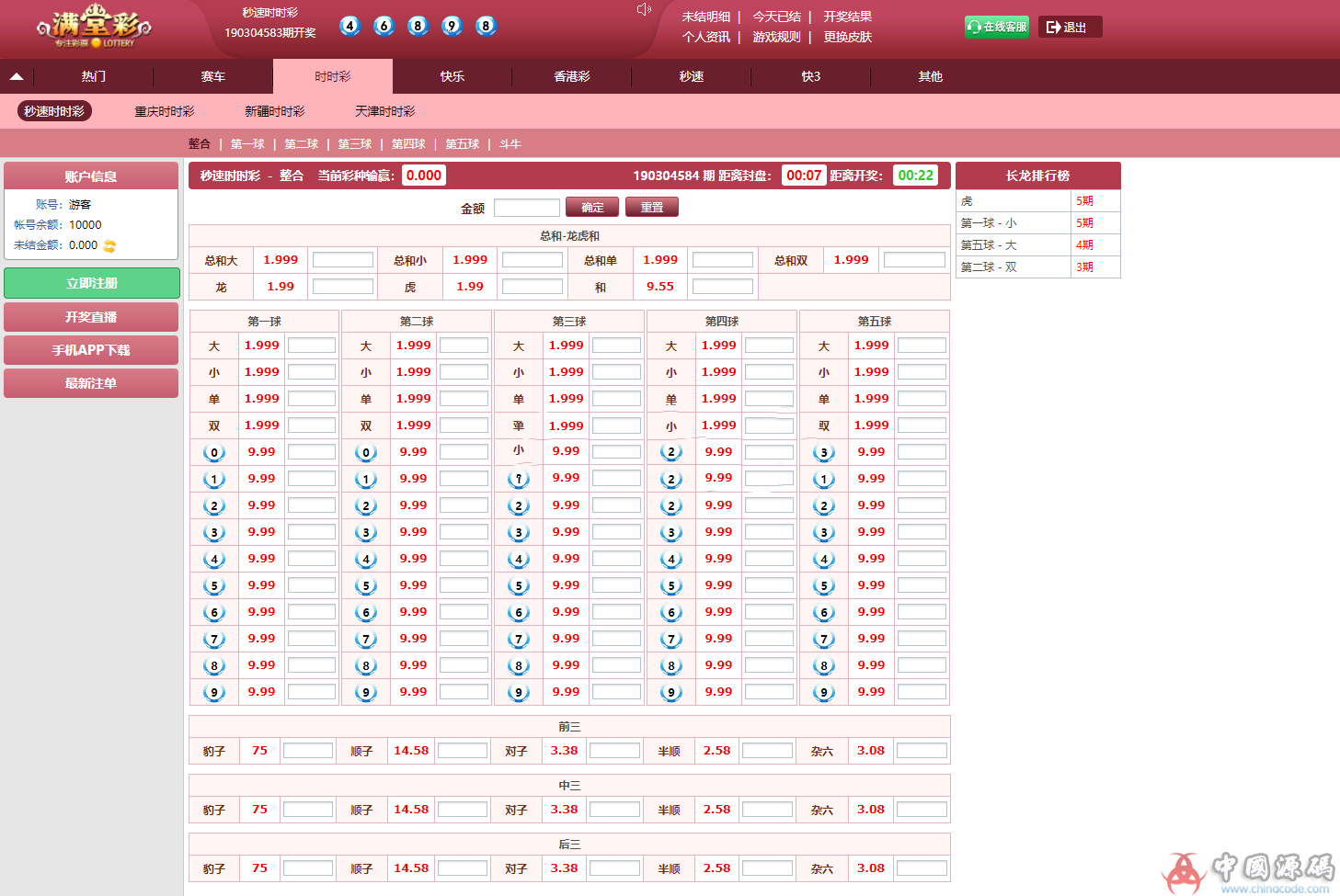This screenshot has height=896, width=1340.
Task: Select ball 3 in the 第二球 column
Action: pyautogui.click(x=366, y=532)
